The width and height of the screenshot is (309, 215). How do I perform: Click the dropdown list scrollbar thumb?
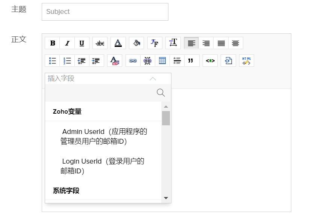(166, 118)
